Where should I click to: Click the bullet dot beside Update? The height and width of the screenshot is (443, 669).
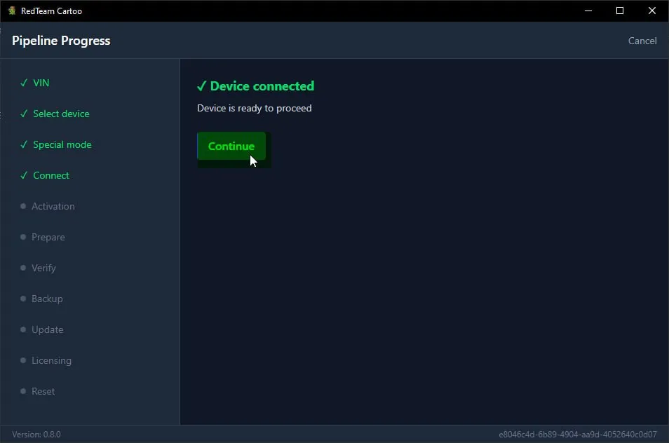click(x=23, y=329)
